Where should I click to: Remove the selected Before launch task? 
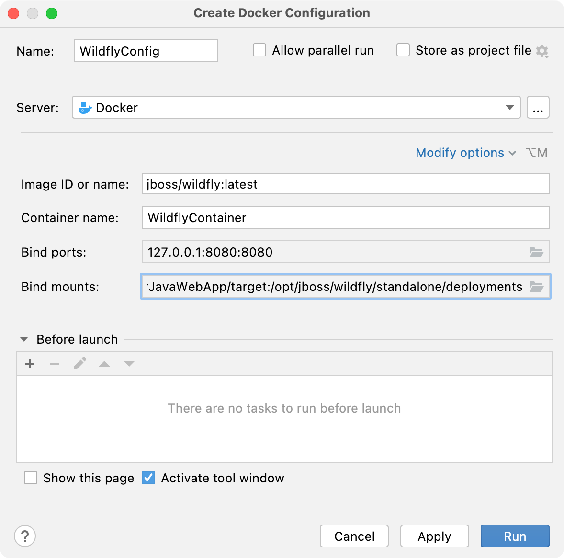click(55, 364)
